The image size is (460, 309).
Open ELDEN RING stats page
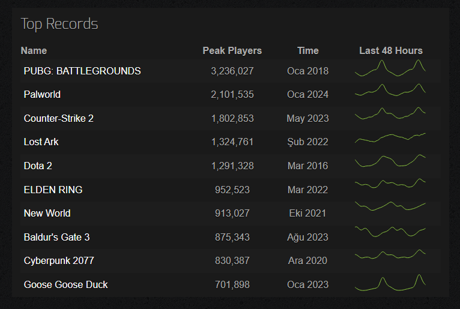[x=53, y=190]
